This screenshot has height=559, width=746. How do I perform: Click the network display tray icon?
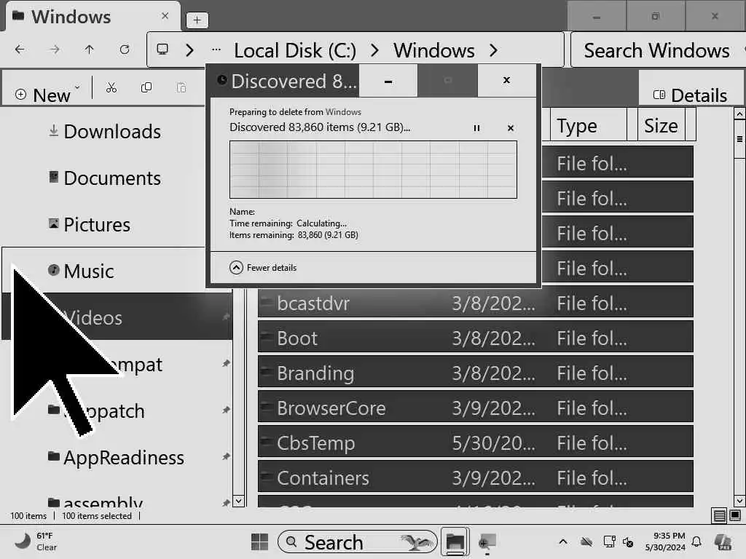pos(608,542)
